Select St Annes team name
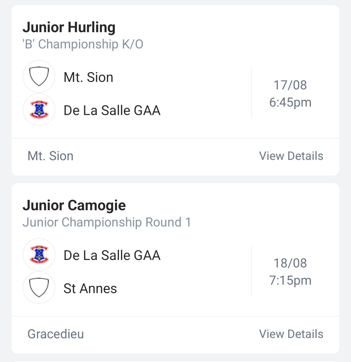 90,289
